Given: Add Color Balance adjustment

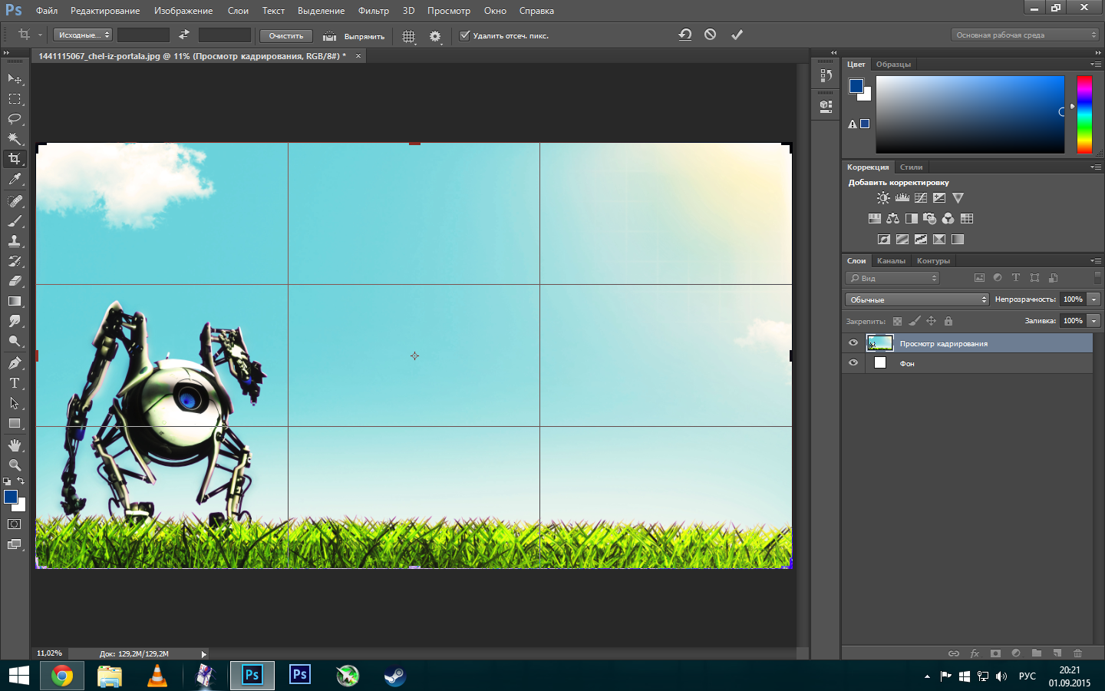Looking at the screenshot, I should [892, 219].
